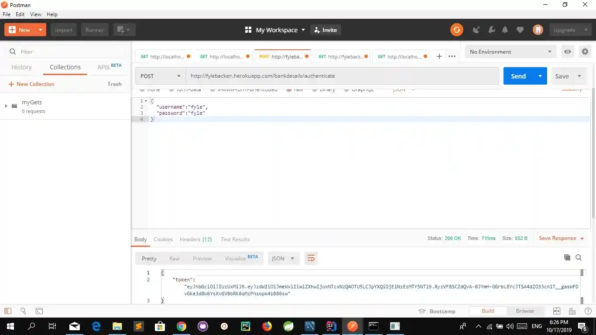Image resolution: width=596 pixels, height=335 pixels.
Task: Create a New Collection
Action: click(31, 84)
